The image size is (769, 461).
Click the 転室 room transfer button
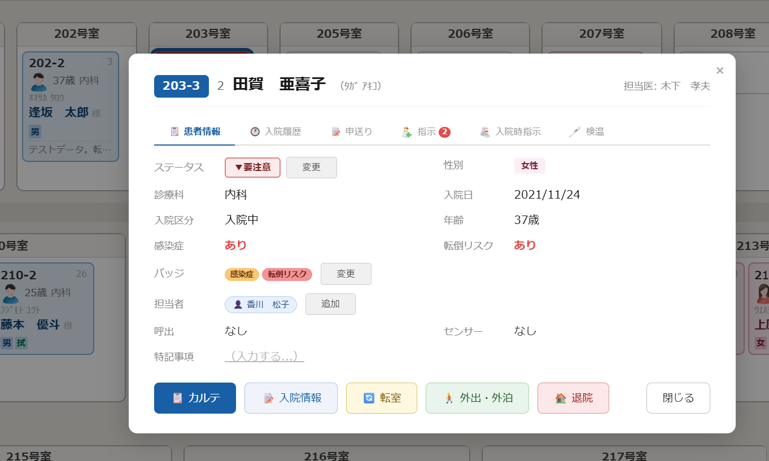tap(382, 398)
